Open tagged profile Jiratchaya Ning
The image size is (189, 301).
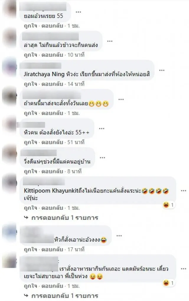coord(44,74)
